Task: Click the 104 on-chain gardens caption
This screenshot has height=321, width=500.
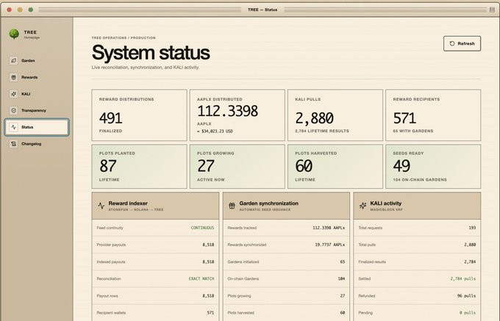Action: tap(420, 180)
